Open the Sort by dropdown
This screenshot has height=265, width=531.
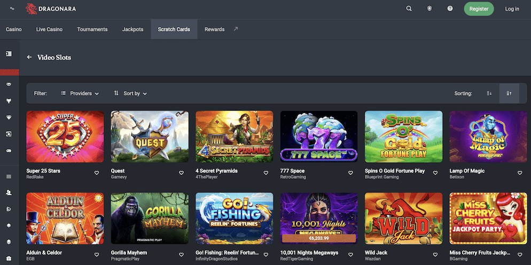[x=131, y=93]
